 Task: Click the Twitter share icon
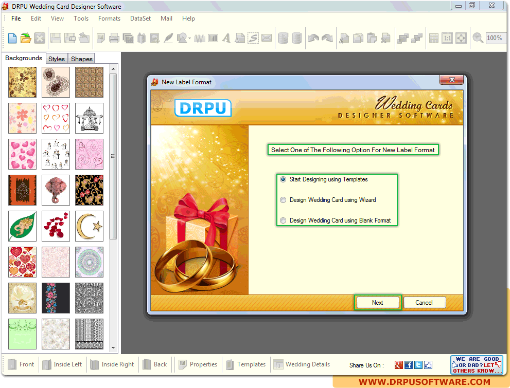click(418, 365)
